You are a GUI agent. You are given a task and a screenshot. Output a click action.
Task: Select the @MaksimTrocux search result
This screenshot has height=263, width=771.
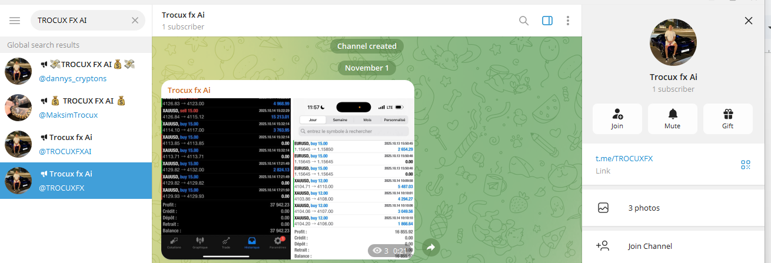coord(76,108)
